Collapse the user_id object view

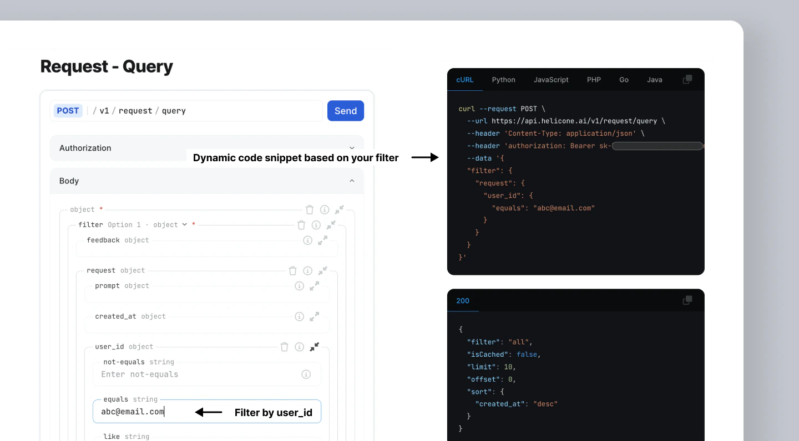(314, 346)
